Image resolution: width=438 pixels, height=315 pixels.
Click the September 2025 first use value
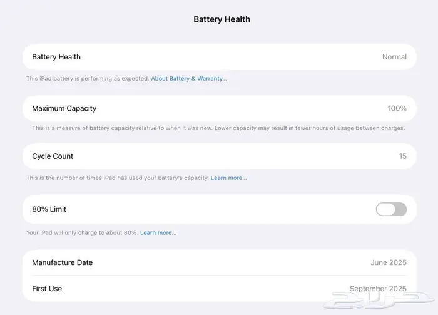pos(378,289)
